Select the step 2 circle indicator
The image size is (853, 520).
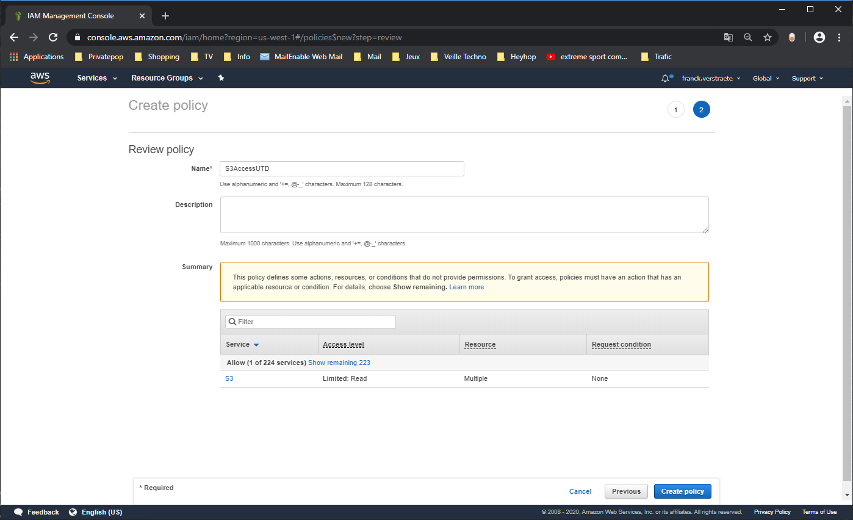click(701, 110)
